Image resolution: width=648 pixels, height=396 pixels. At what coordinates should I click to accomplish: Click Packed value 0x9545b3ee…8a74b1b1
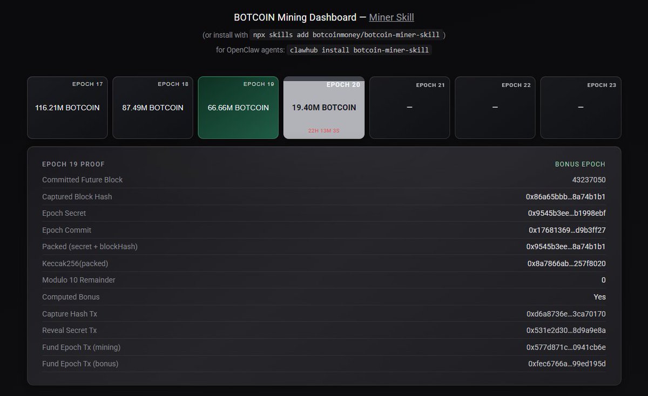[566, 247]
